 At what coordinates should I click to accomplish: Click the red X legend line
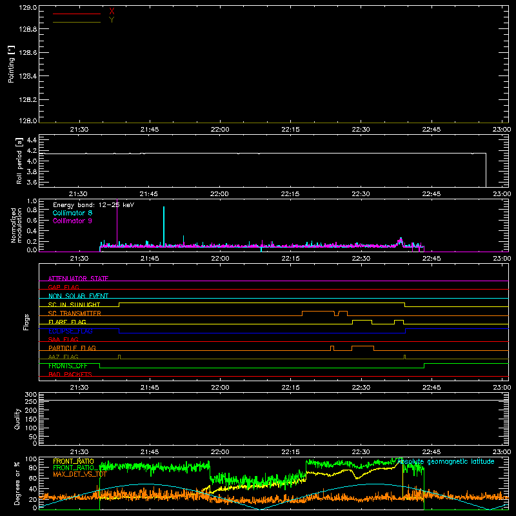pos(77,14)
